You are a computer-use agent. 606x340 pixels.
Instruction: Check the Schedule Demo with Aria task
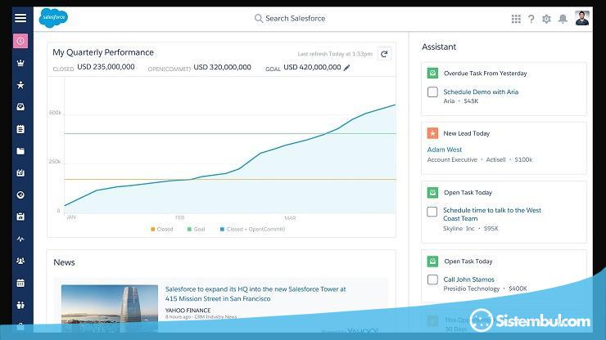pos(432,92)
